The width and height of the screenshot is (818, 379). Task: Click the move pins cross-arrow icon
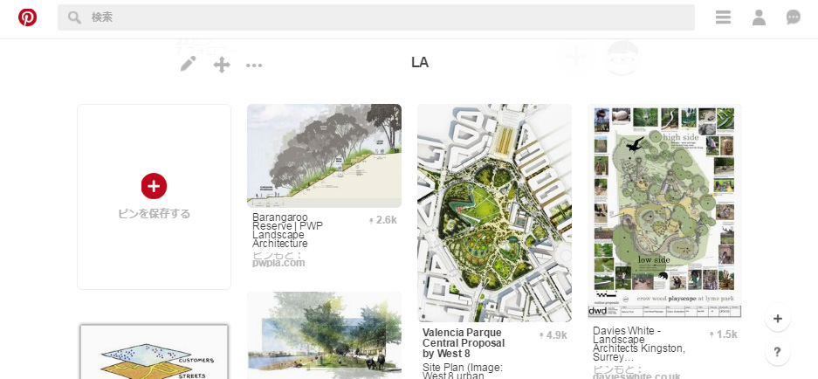click(222, 64)
